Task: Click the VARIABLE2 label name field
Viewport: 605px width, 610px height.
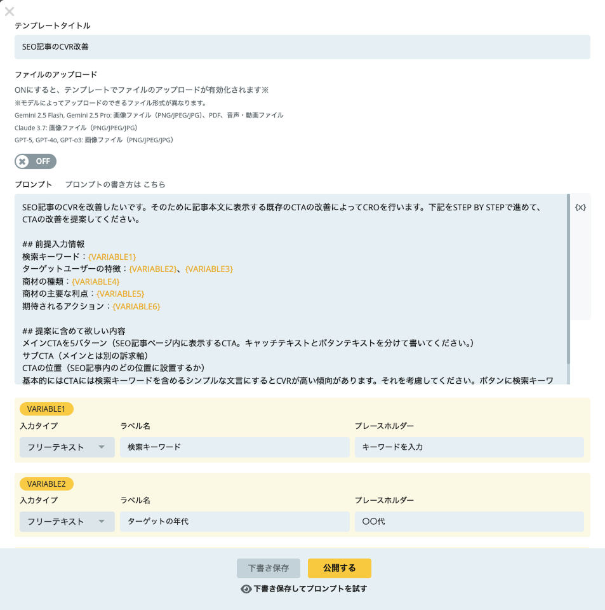Action: click(234, 522)
